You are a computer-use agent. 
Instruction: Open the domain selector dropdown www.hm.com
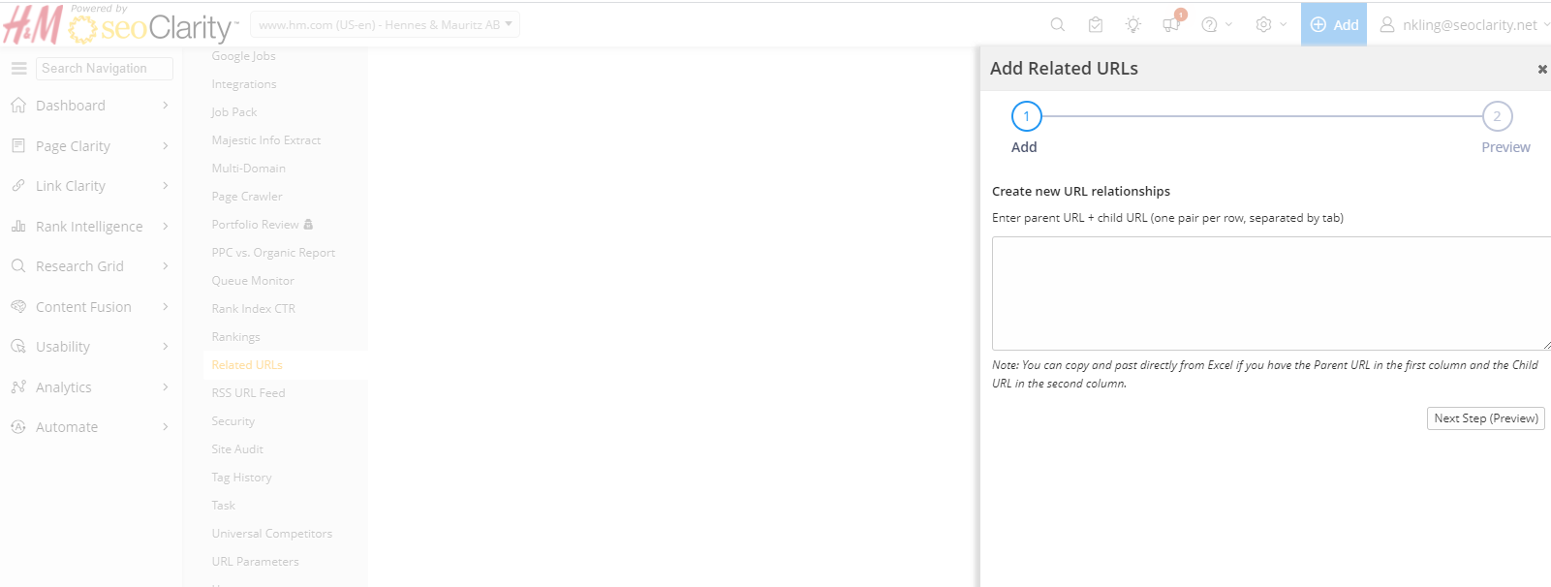coord(385,25)
